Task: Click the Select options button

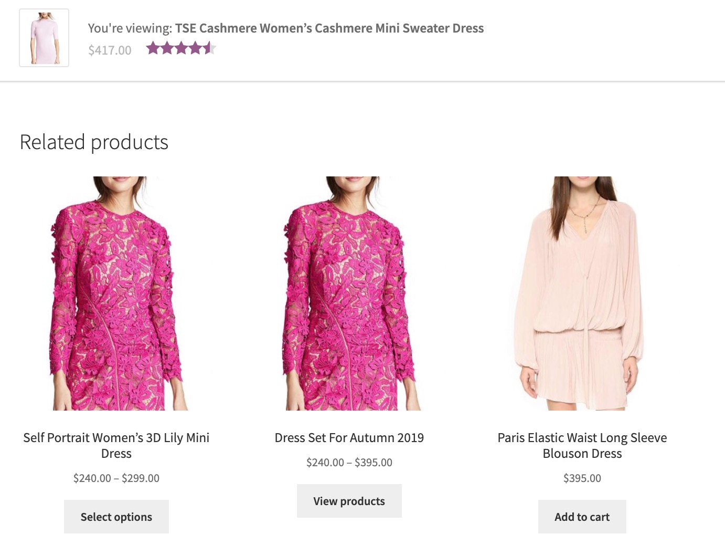Action: click(116, 517)
